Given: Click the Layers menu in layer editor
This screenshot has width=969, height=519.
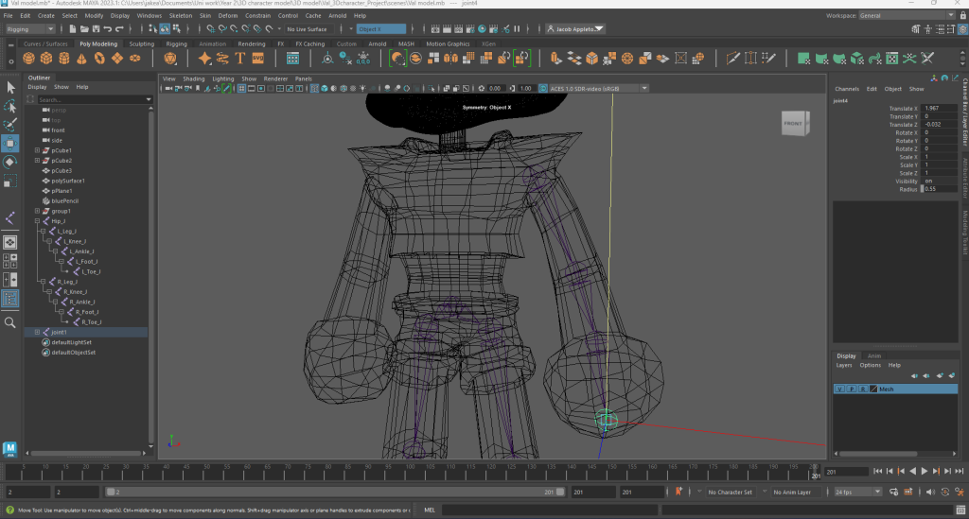Looking at the screenshot, I should tap(844, 365).
